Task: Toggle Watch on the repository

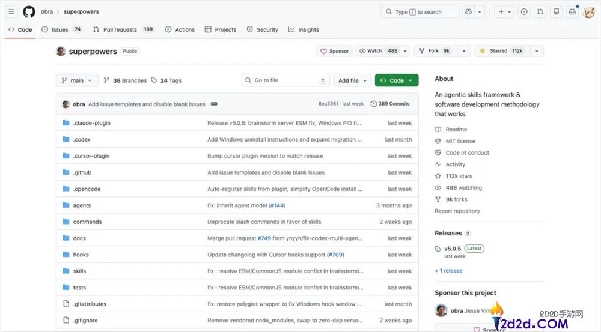Action: pos(377,51)
